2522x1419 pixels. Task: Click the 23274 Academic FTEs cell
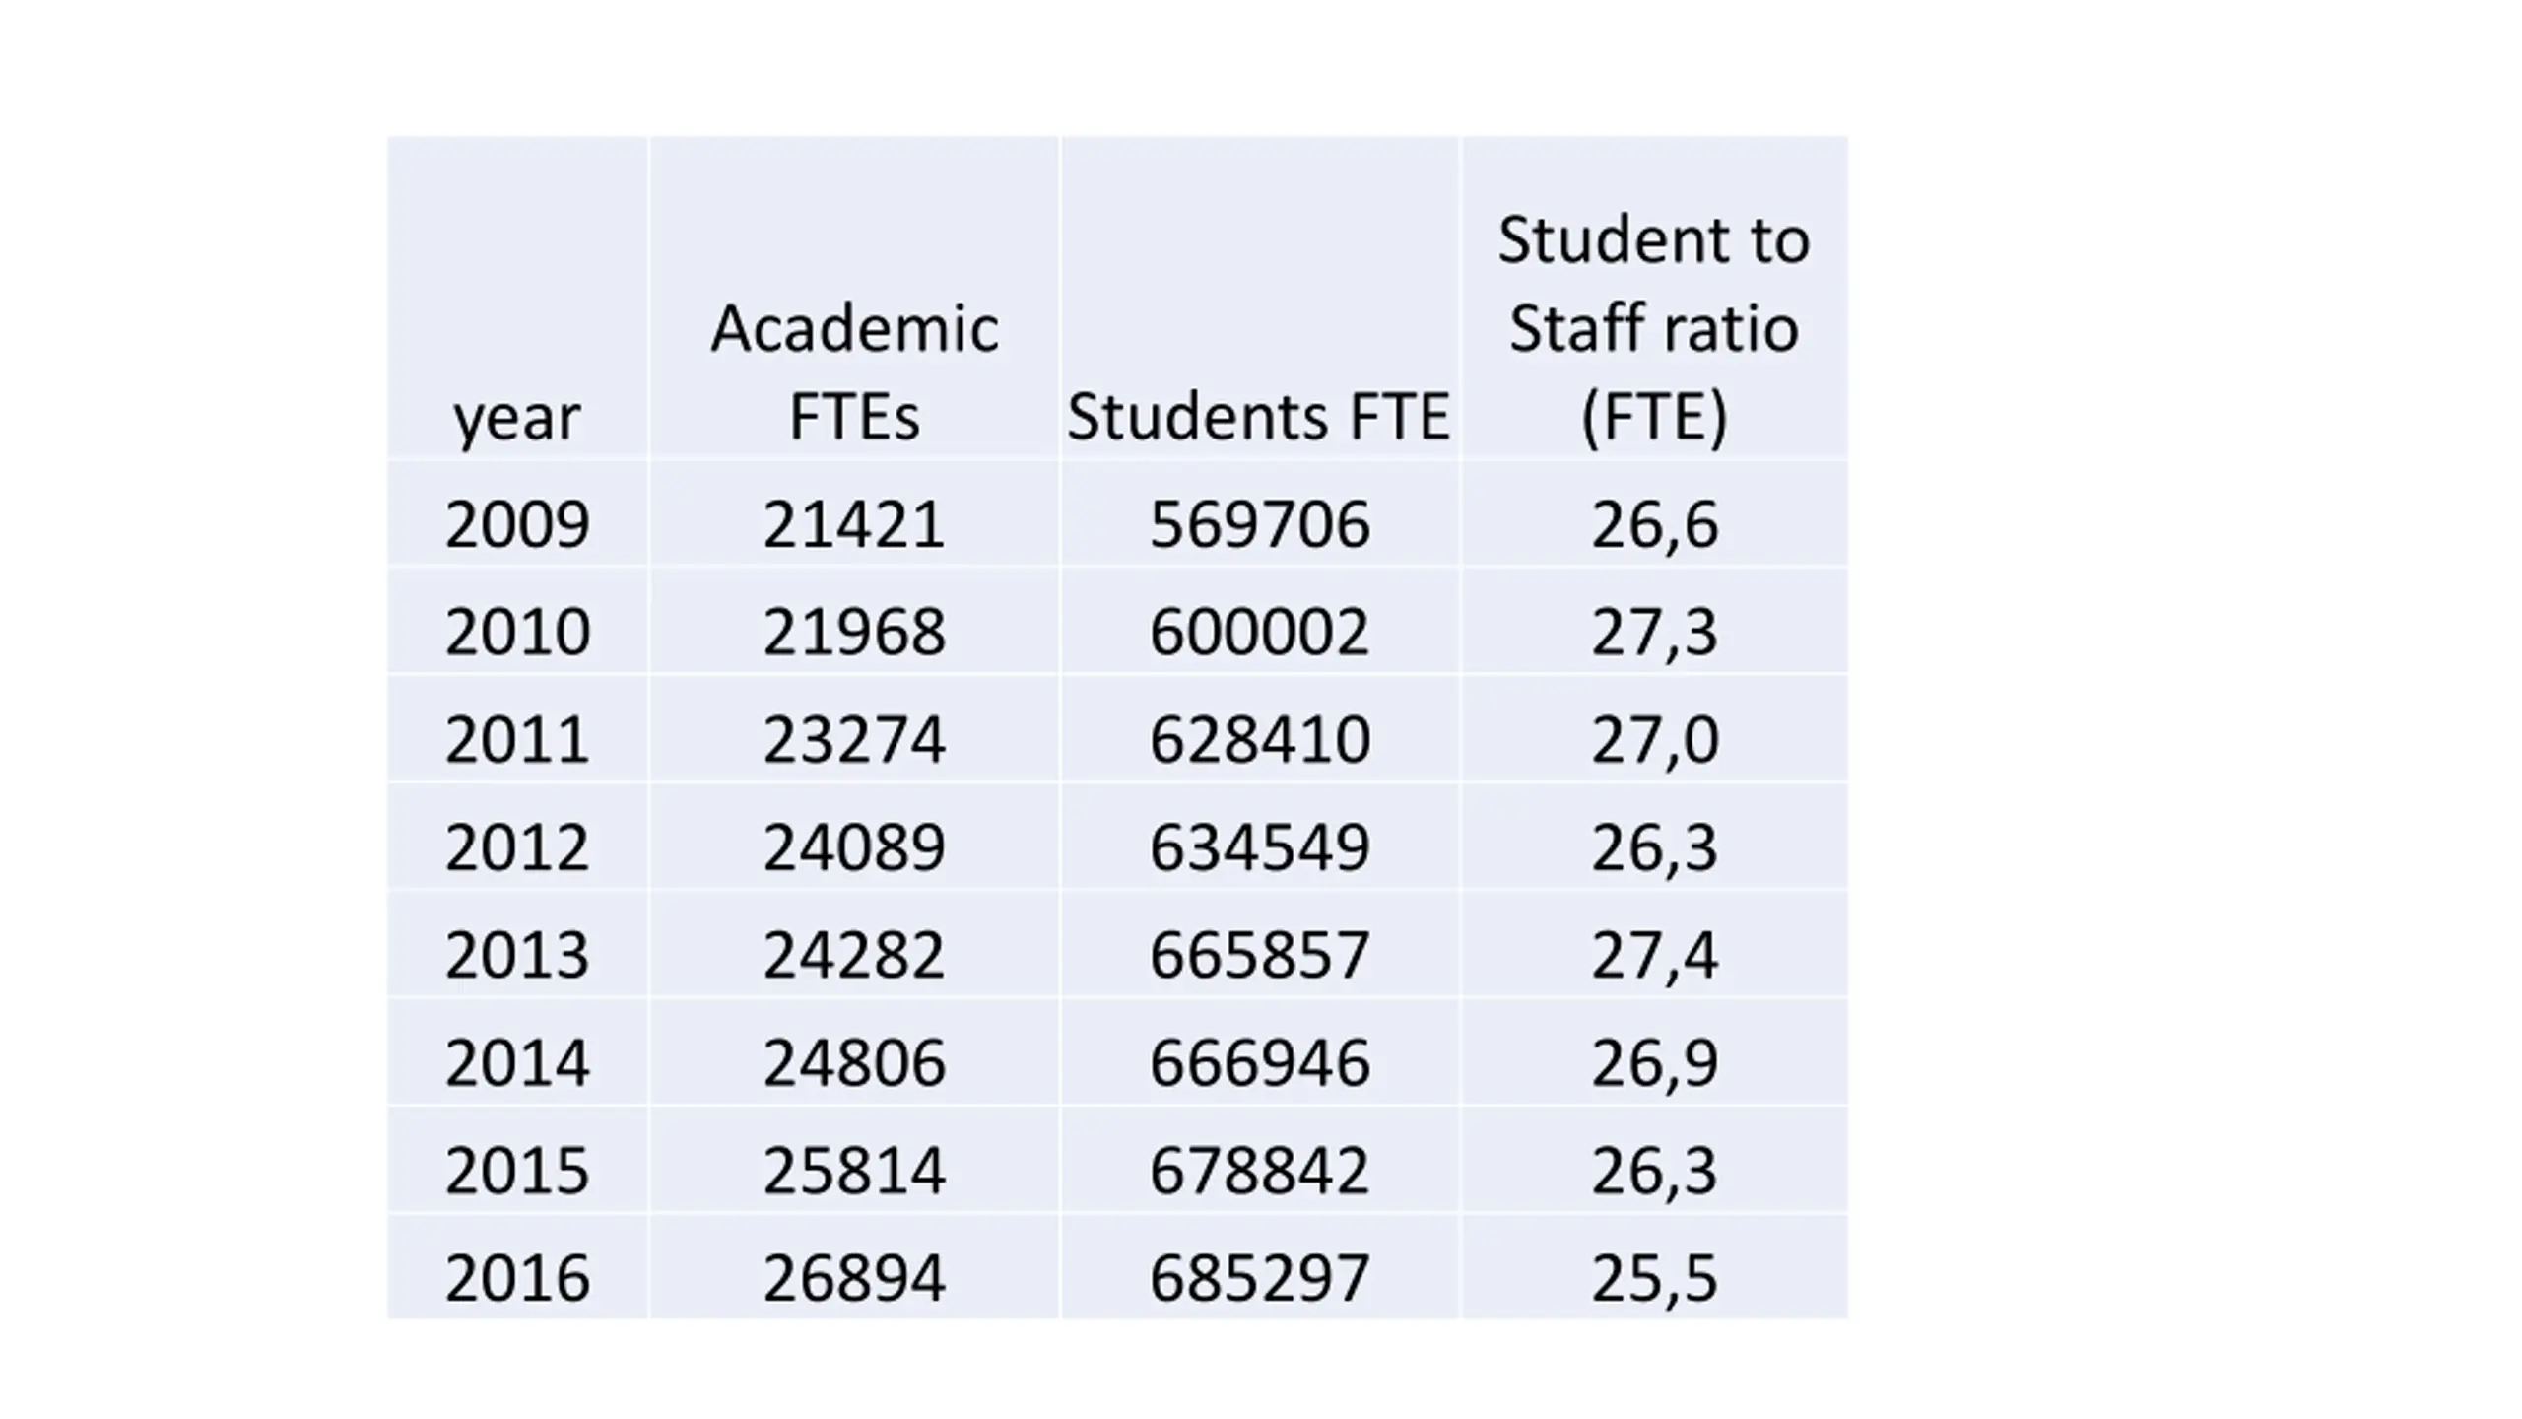854,739
